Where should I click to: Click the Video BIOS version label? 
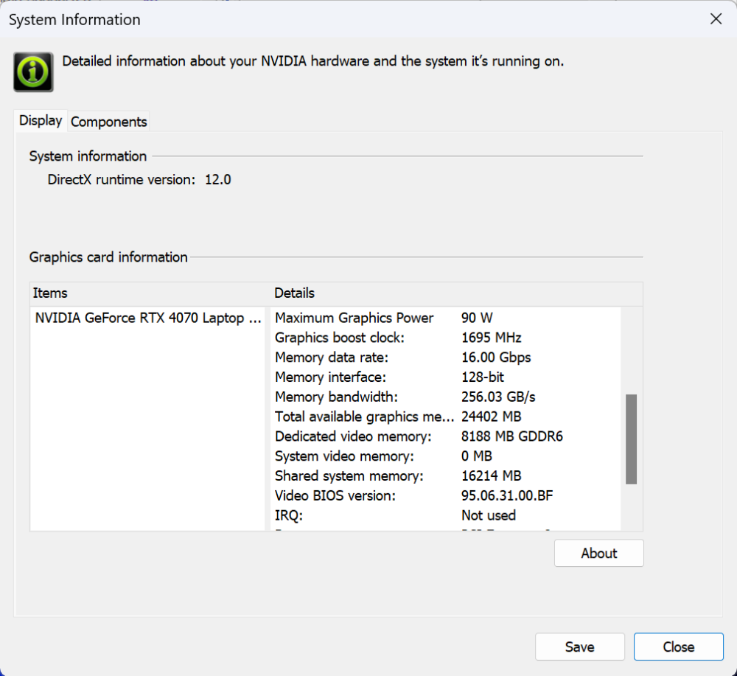click(335, 496)
